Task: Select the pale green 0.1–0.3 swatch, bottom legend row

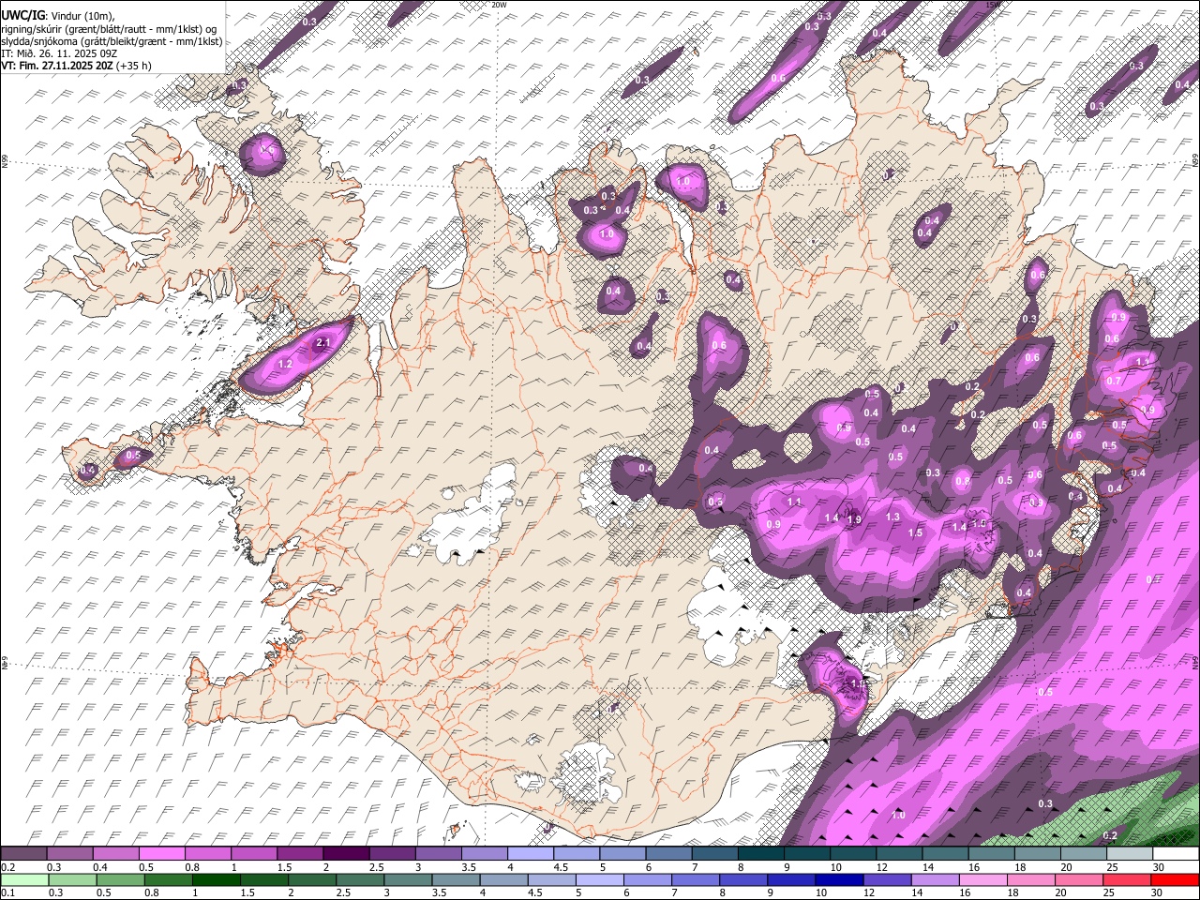Action: tap(24, 880)
